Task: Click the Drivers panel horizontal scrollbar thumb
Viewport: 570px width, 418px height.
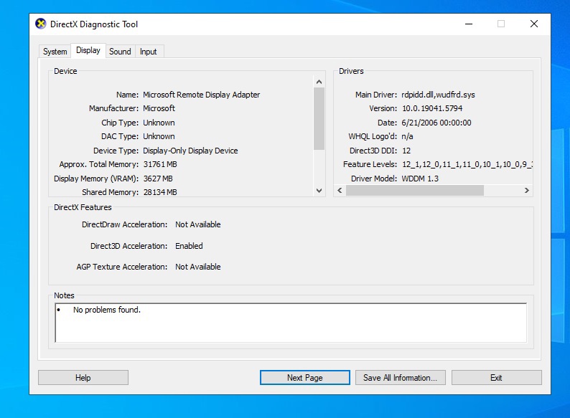Action: tap(415, 190)
